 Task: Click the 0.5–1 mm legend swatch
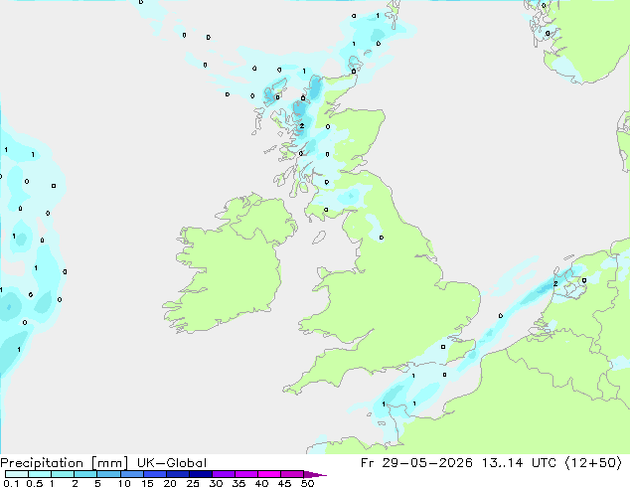pyautogui.click(x=40, y=474)
